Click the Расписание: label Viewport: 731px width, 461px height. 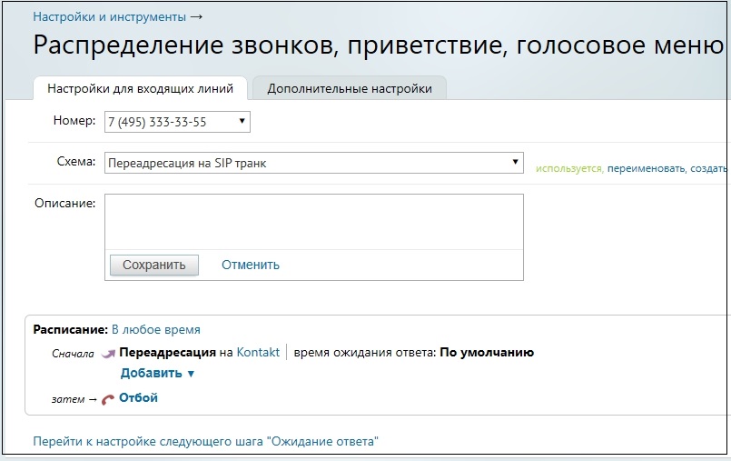[x=71, y=329]
